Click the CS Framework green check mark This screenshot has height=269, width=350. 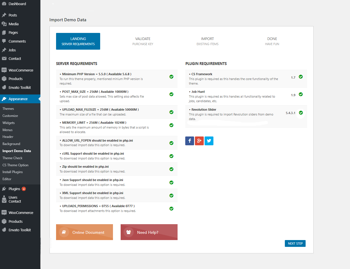click(301, 77)
